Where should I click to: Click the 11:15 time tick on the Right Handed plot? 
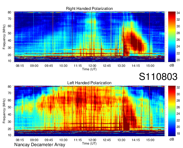pos(78,66)
